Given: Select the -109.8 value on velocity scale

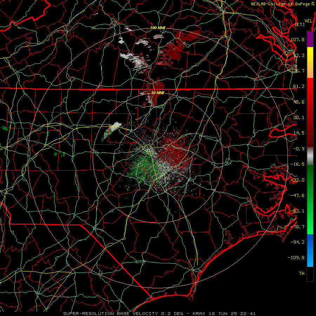Looking at the screenshot, I should pos(296,258).
